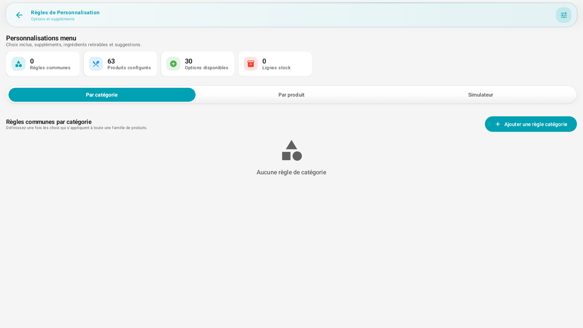Click the Personnalisations menu heading
Viewport: 583px width, 328px height.
[41, 38]
